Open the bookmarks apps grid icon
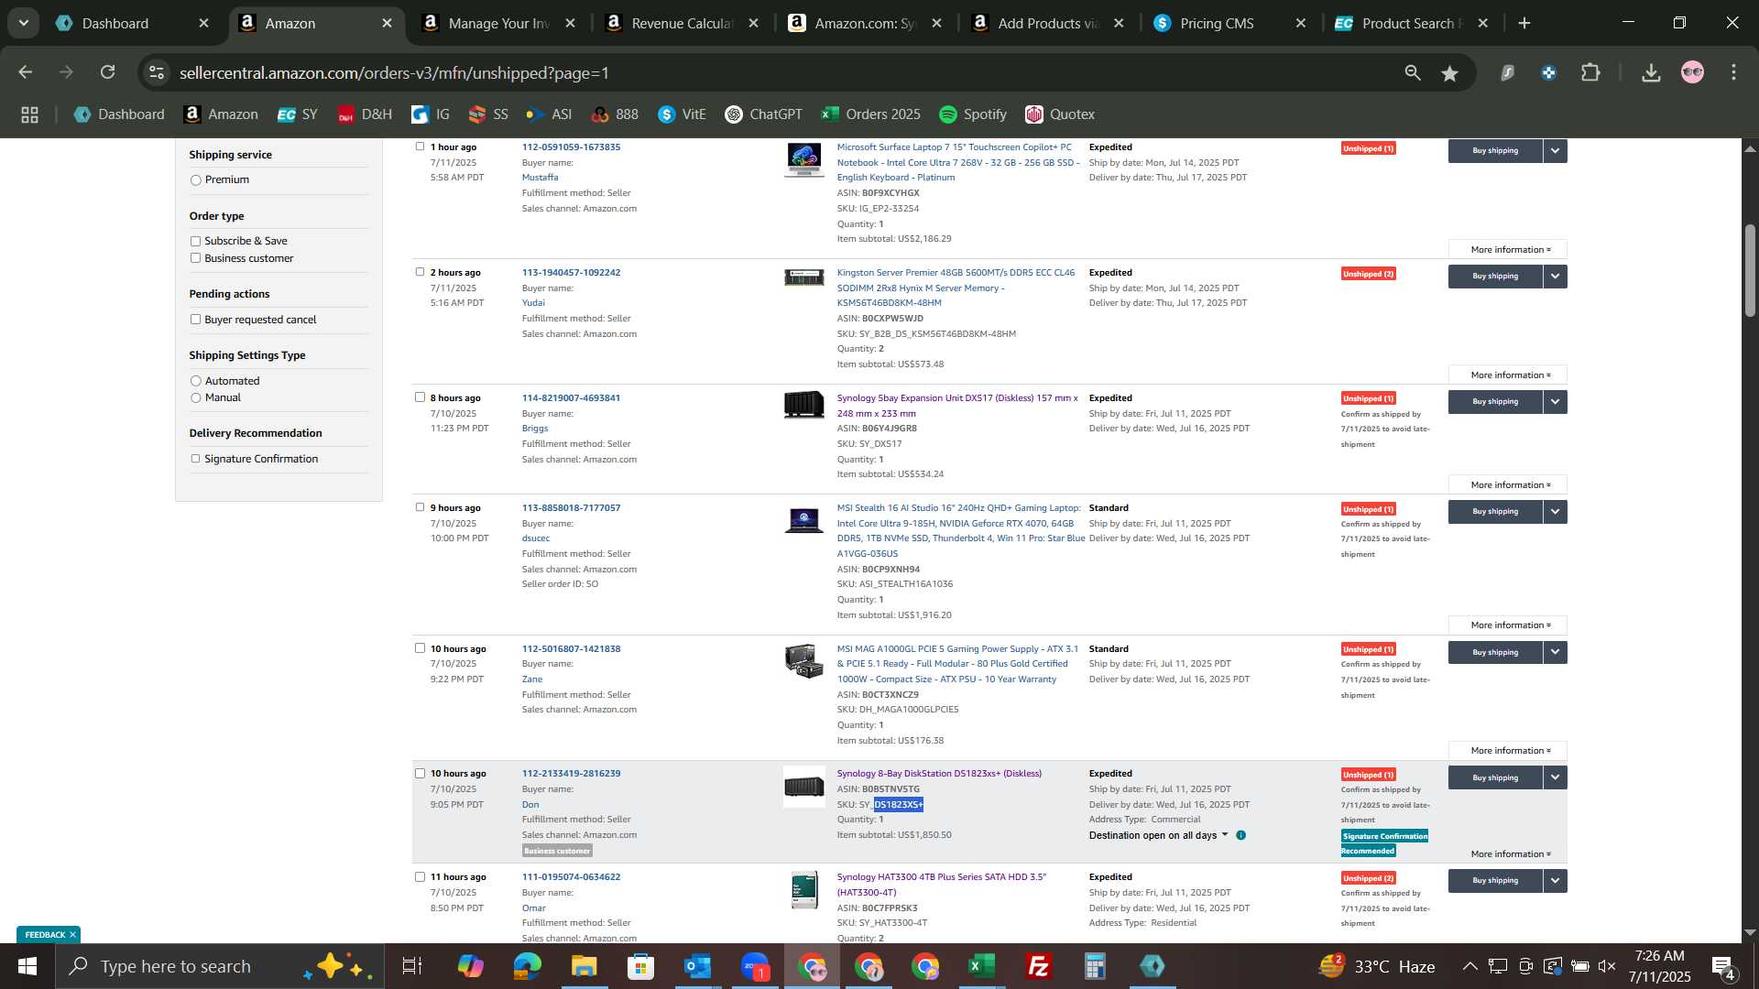 point(29,114)
